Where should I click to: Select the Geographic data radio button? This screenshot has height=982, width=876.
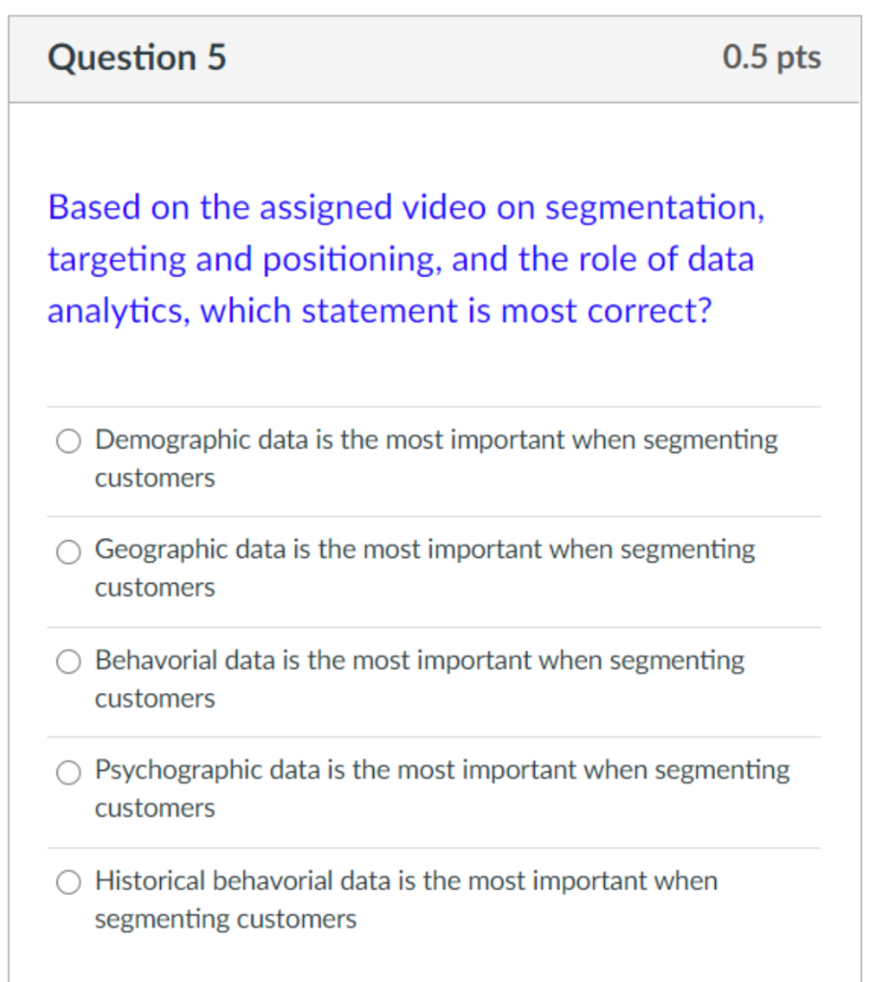(68, 551)
